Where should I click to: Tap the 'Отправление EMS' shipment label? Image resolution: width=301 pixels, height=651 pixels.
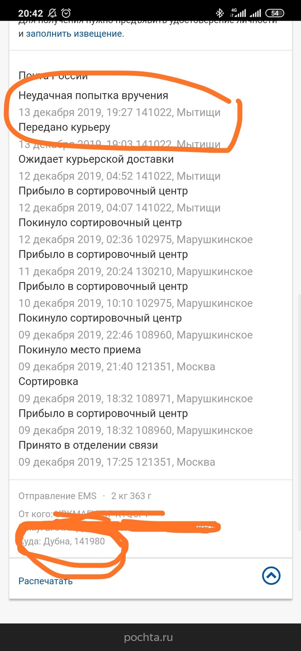(x=58, y=496)
